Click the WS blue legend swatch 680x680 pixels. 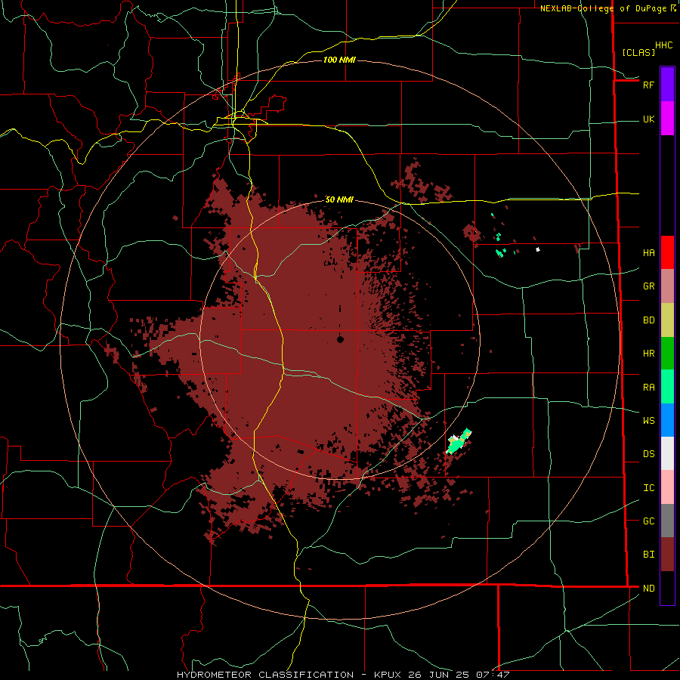667,420
